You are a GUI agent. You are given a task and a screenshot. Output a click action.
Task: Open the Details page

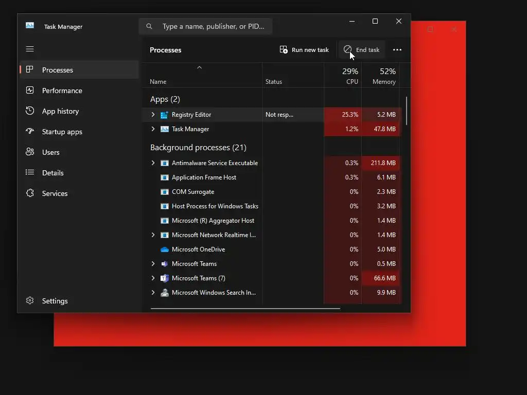pyautogui.click(x=79, y=173)
